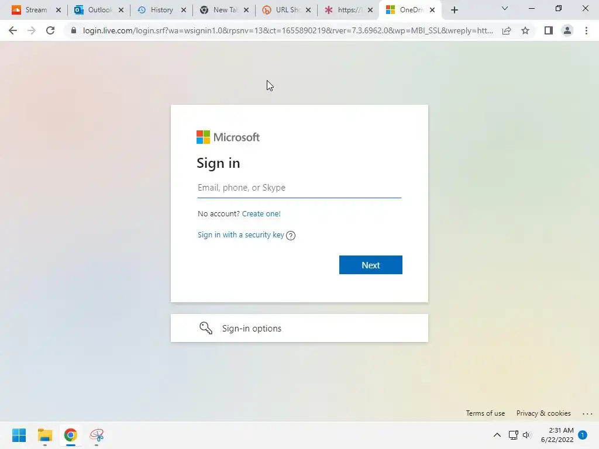
Task: Follow the Create one! link
Action: 261,214
